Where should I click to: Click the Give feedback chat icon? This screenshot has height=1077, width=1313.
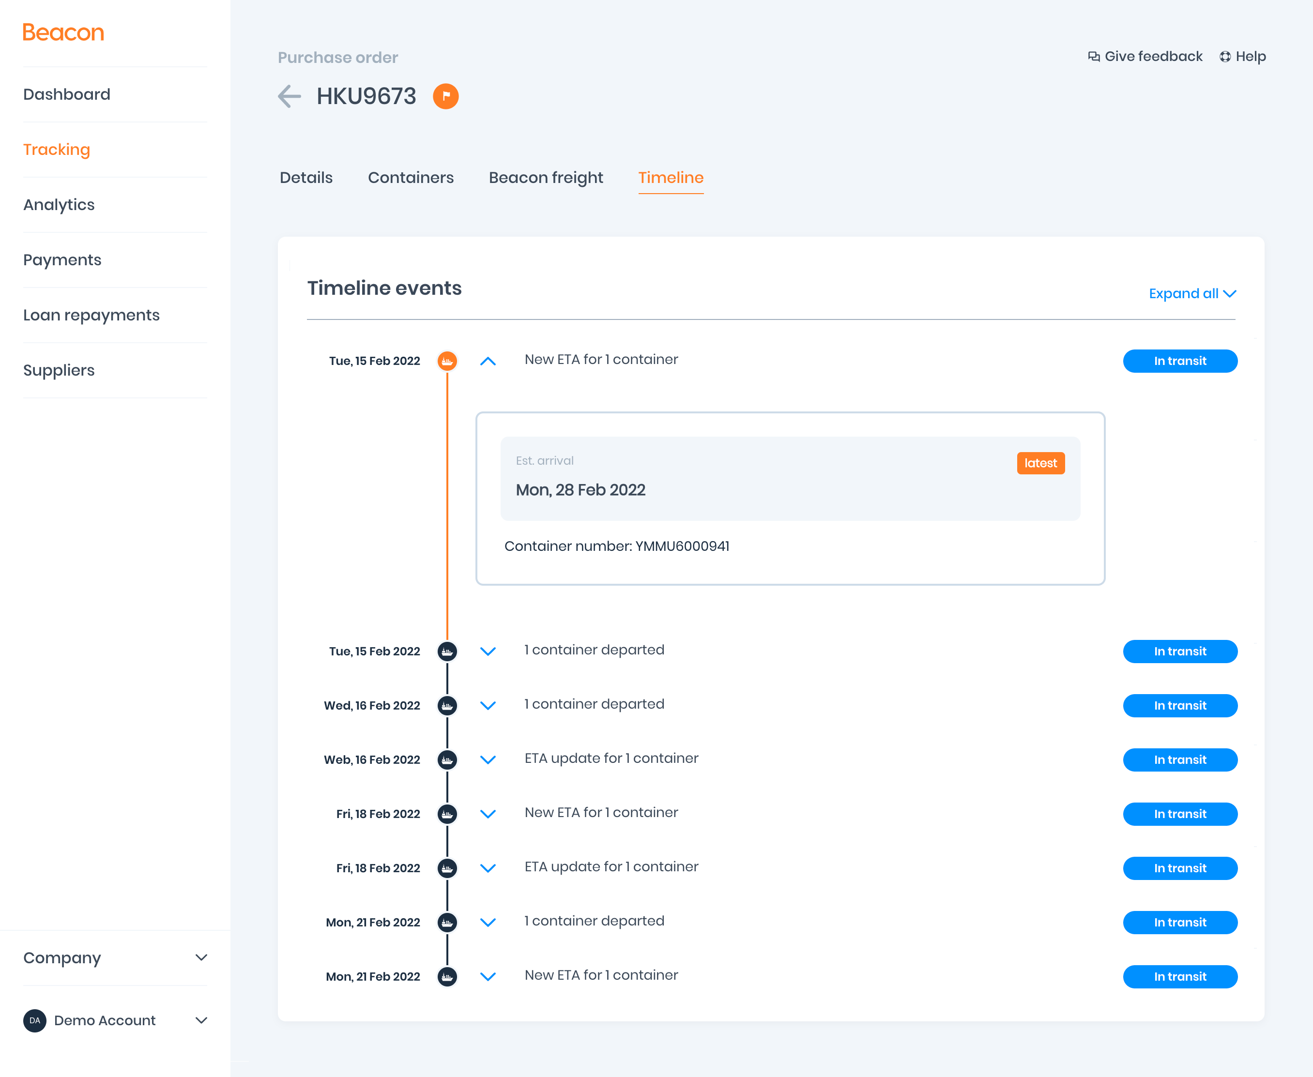pos(1093,57)
